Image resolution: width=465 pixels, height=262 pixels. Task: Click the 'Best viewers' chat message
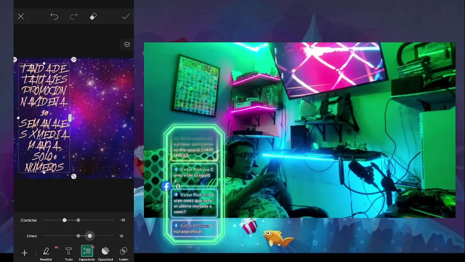pos(194,147)
